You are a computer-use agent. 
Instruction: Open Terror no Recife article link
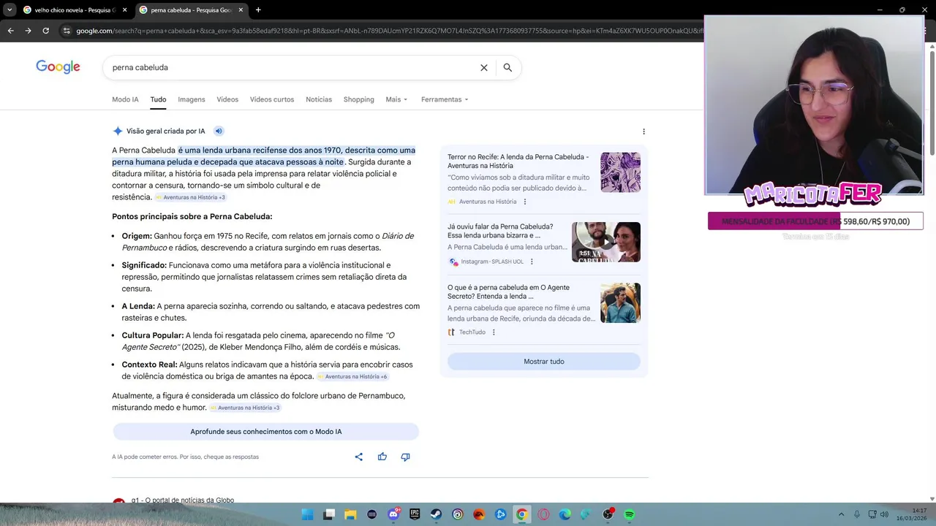[518, 161]
